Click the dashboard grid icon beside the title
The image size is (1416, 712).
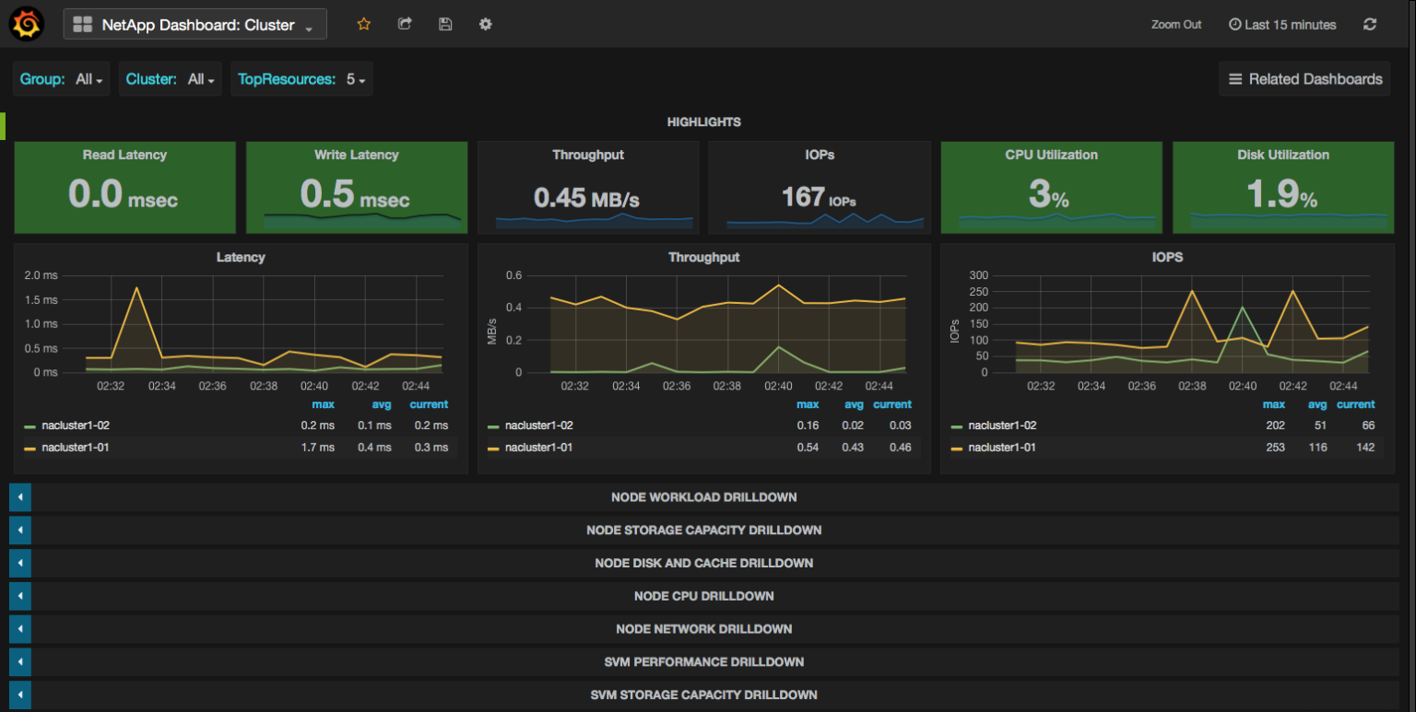click(x=84, y=23)
